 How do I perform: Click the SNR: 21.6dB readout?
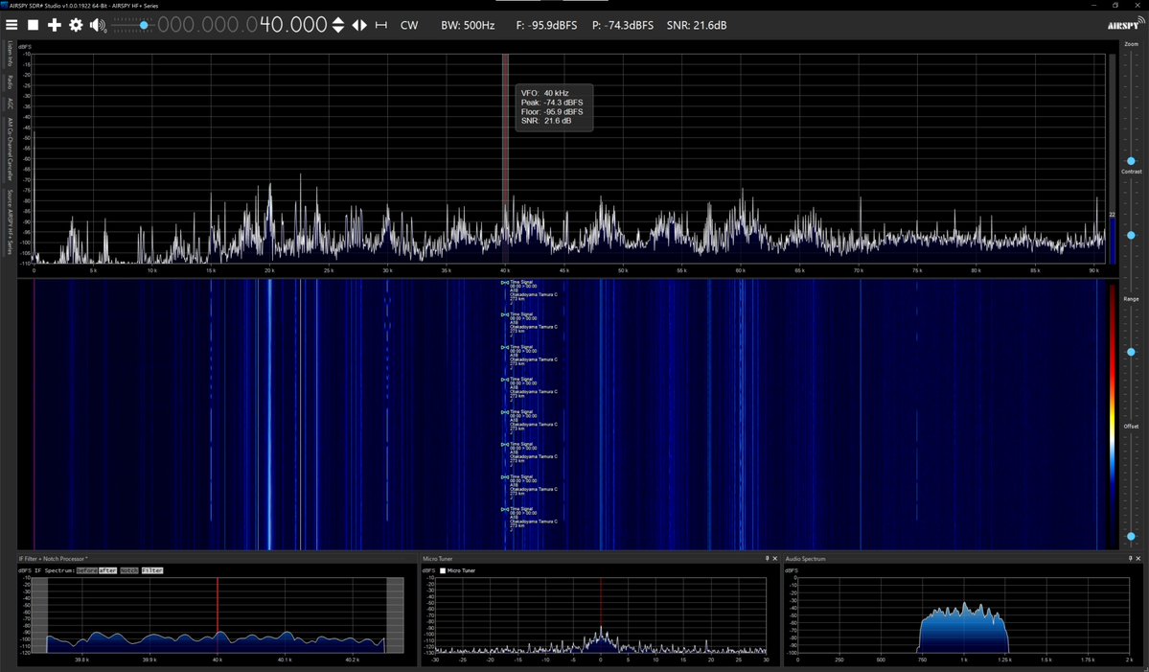pos(696,25)
